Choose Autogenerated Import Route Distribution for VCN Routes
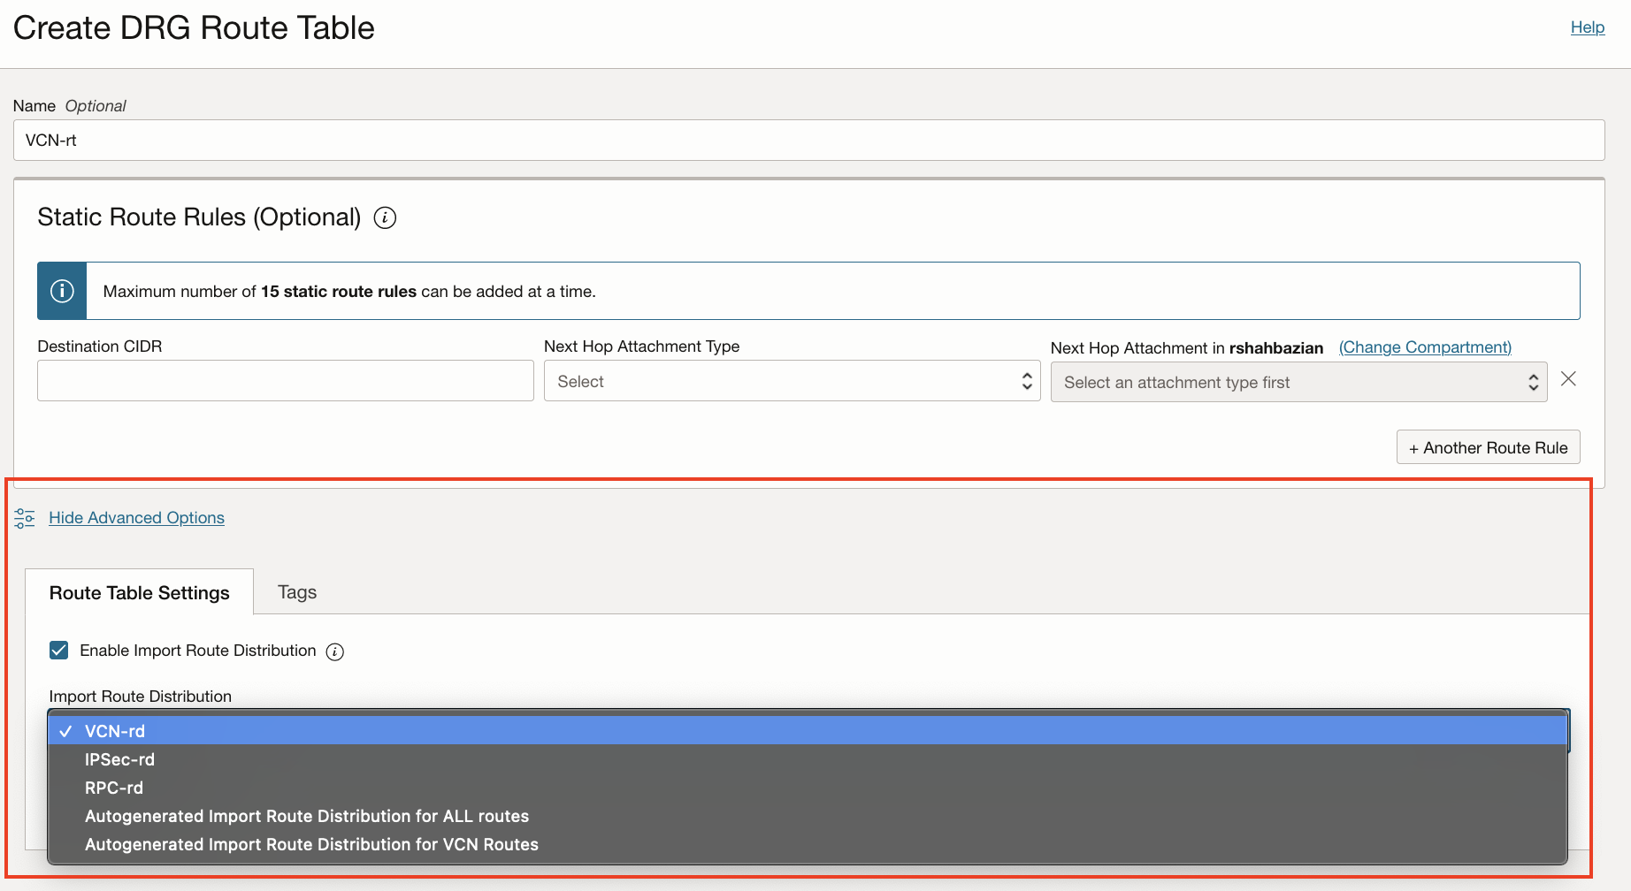 [x=311, y=844]
